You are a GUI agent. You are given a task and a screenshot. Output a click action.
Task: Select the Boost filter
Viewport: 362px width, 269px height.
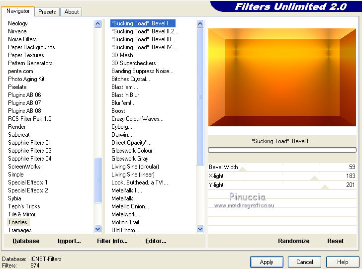pyautogui.click(x=118, y=111)
